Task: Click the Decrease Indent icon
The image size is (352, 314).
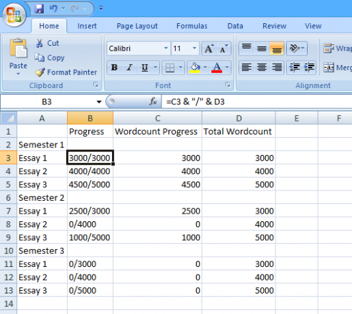Action: [x=294, y=68]
